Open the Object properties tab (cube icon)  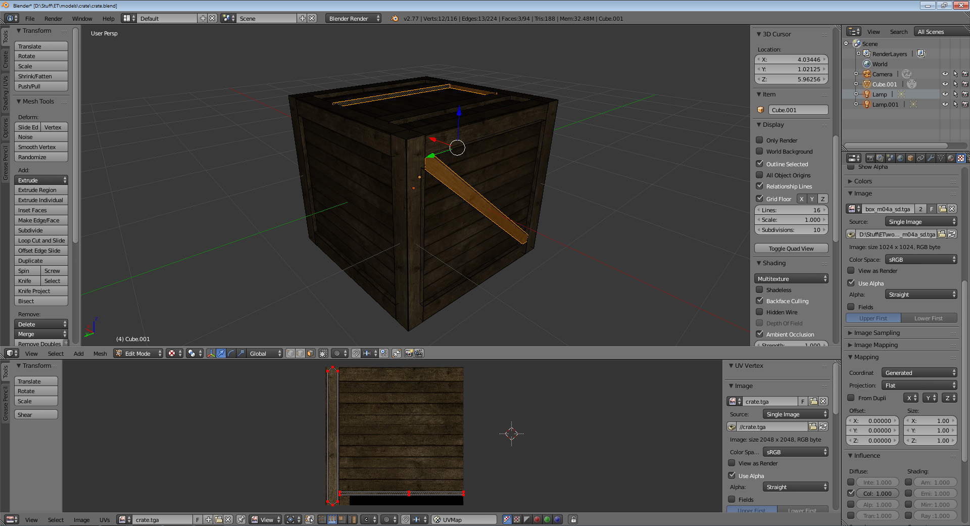(x=910, y=158)
